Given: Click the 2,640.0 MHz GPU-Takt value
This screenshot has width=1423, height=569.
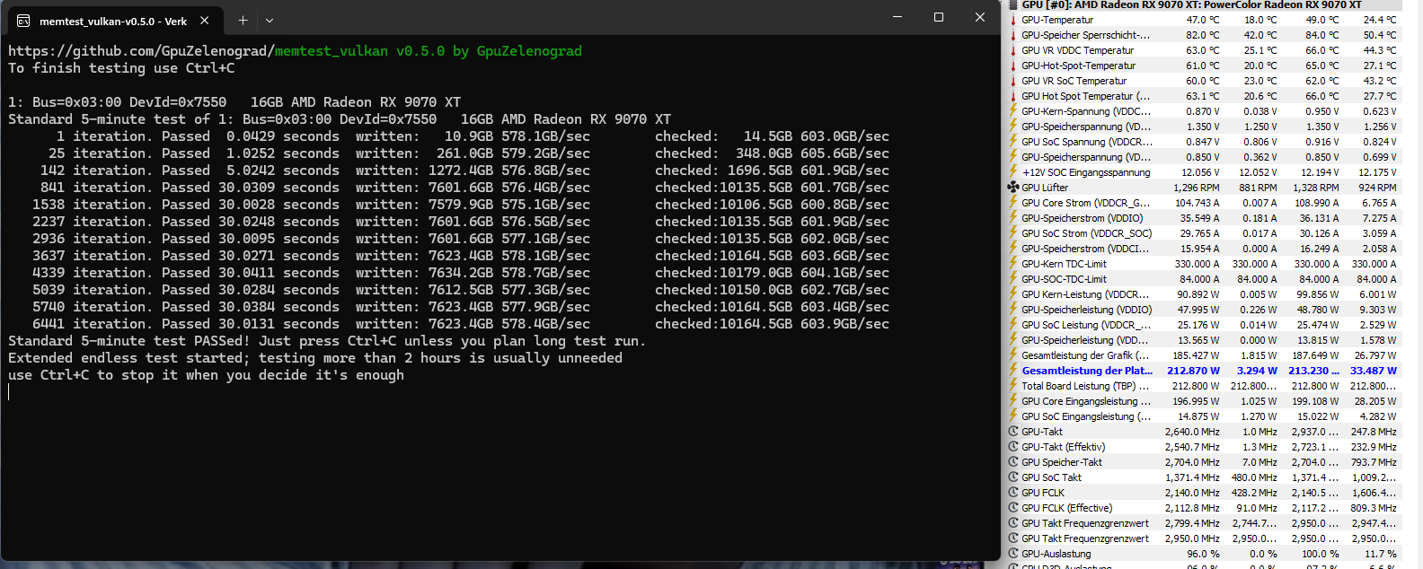Looking at the screenshot, I should 1192,432.
